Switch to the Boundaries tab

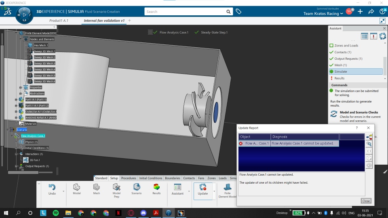tap(173, 178)
